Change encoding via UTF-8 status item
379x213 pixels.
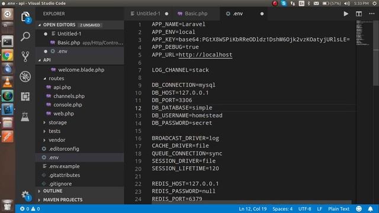point(304,209)
